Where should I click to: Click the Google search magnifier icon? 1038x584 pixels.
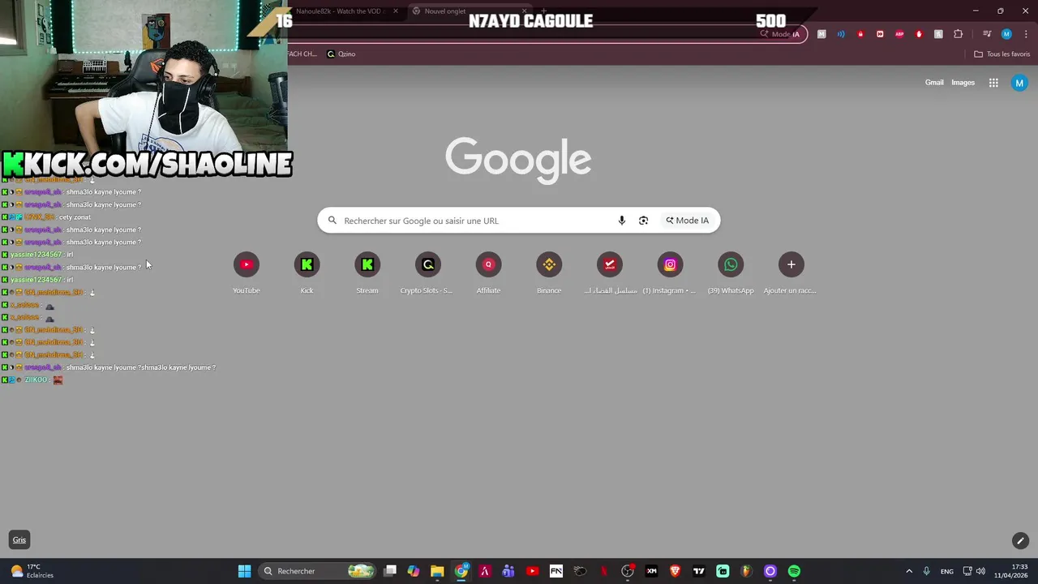coord(332,221)
